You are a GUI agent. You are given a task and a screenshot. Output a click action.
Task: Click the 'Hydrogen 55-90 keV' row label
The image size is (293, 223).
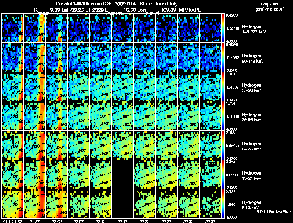pyautogui.click(x=252, y=88)
